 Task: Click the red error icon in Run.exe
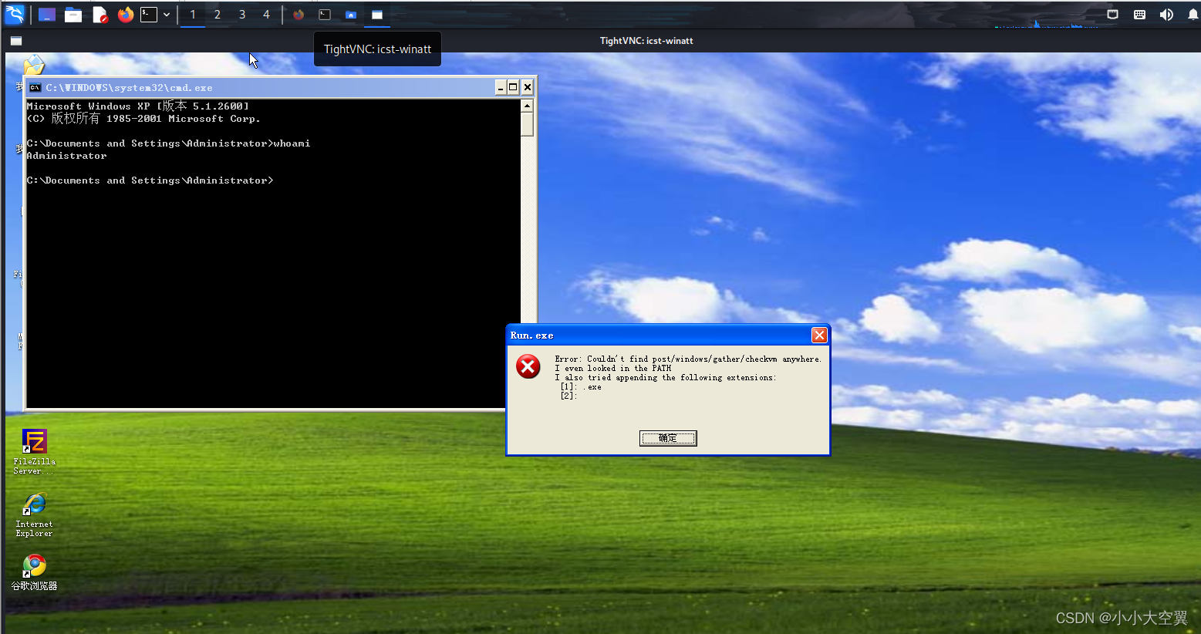click(528, 366)
